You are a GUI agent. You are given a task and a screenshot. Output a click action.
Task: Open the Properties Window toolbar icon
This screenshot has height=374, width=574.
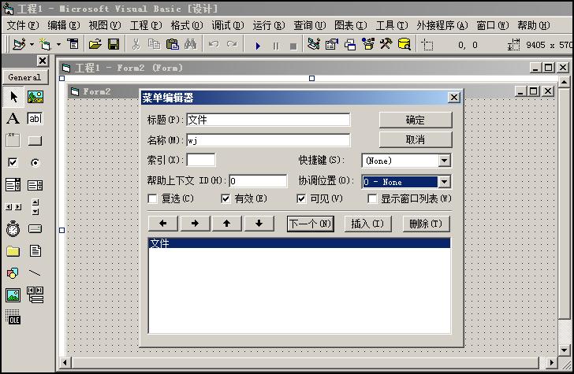point(332,44)
